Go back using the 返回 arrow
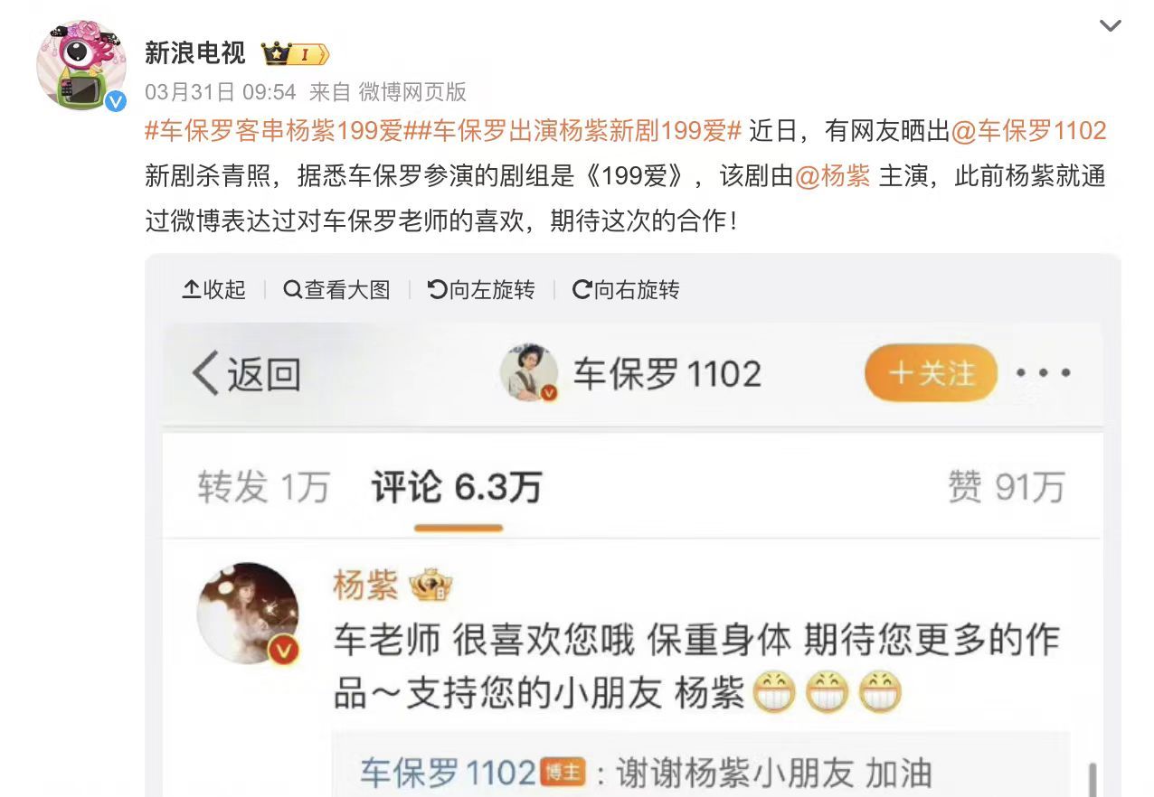Viewport: 1154px width, 797px height. pyautogui.click(x=246, y=374)
